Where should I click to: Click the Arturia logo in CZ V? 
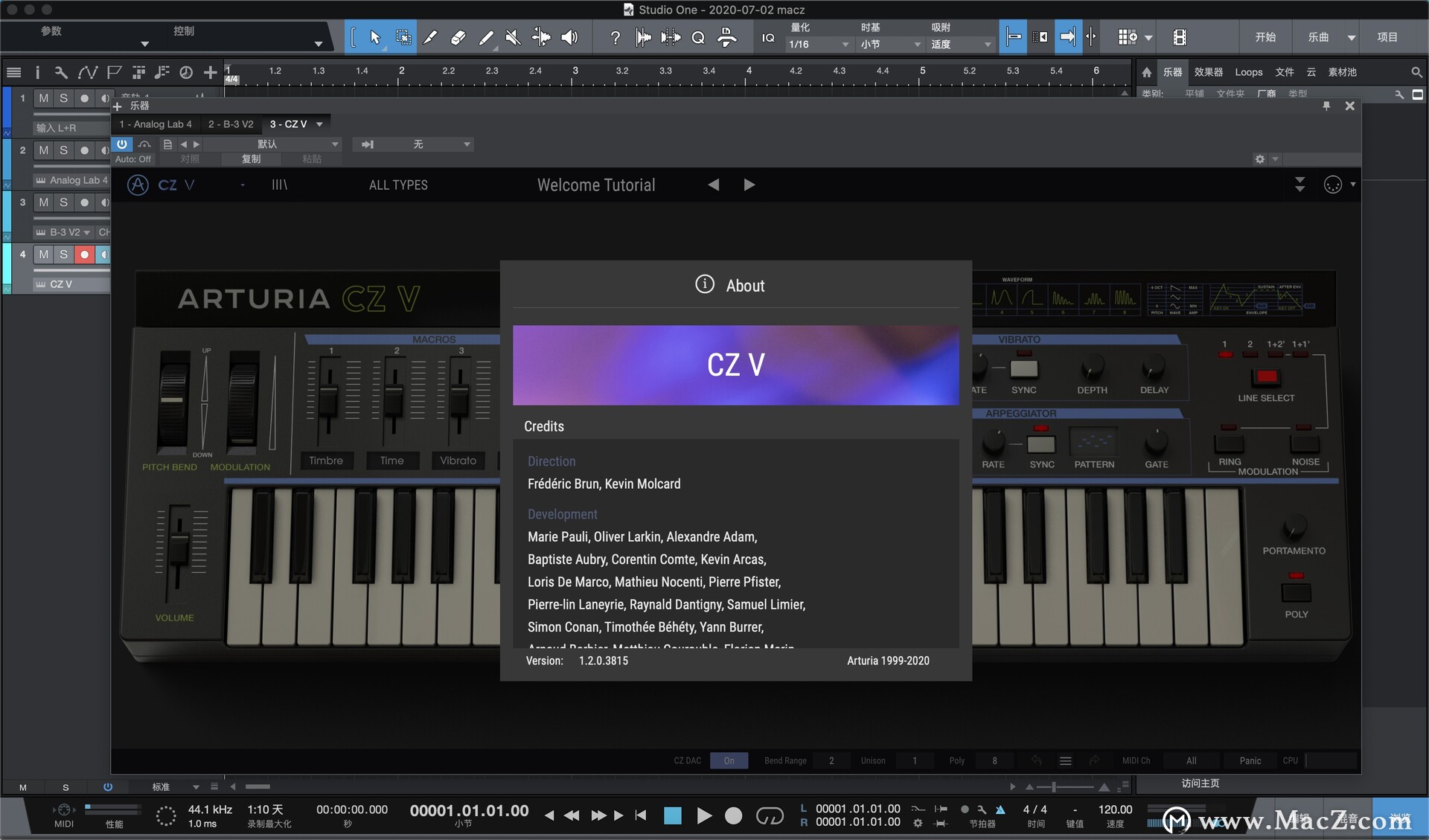coord(138,185)
